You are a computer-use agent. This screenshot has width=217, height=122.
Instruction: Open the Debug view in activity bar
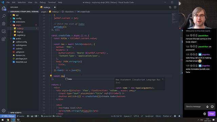coord(4,24)
